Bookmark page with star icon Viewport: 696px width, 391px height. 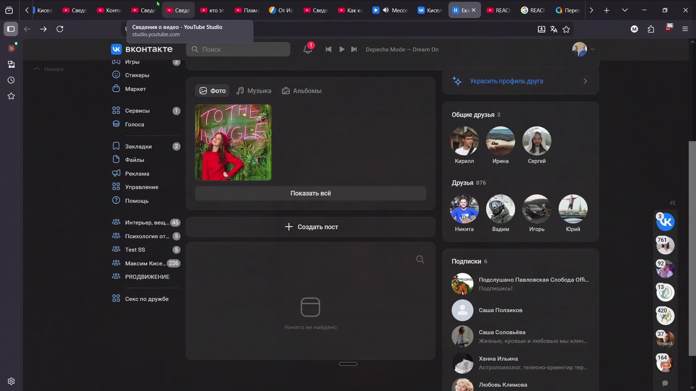566,29
